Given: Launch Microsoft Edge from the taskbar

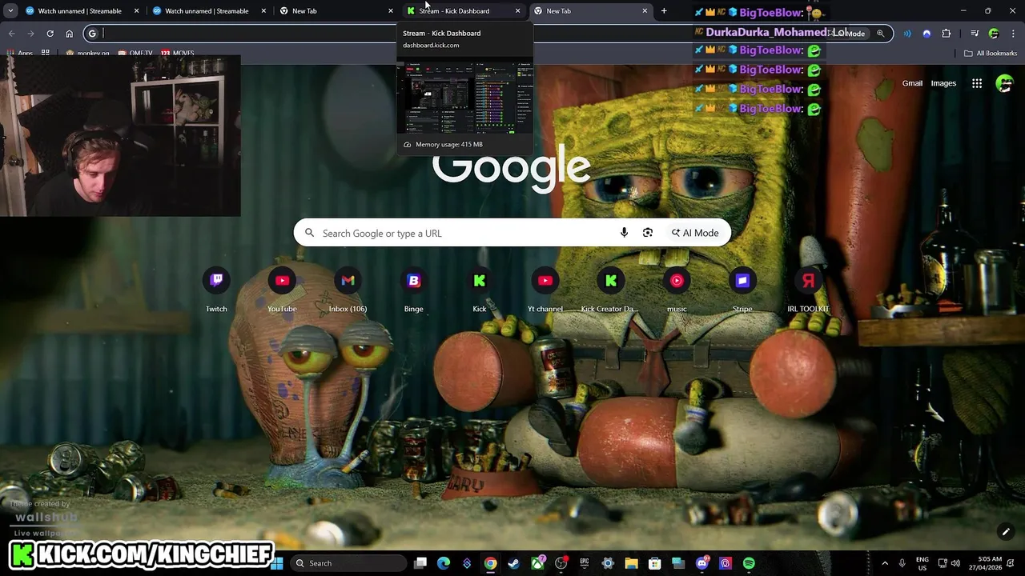Looking at the screenshot, I should tap(444, 563).
